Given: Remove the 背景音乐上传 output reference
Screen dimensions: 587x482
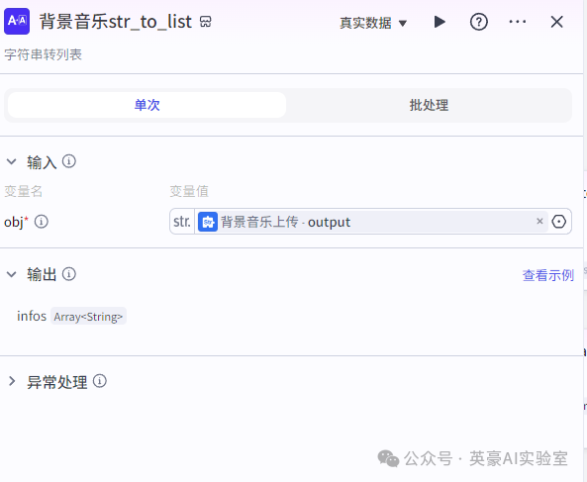Looking at the screenshot, I should pyautogui.click(x=539, y=221).
